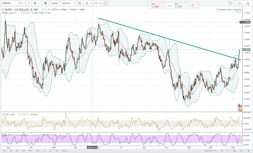Click the Compare button
The width and height of the screenshot is (253, 153).
55,3
